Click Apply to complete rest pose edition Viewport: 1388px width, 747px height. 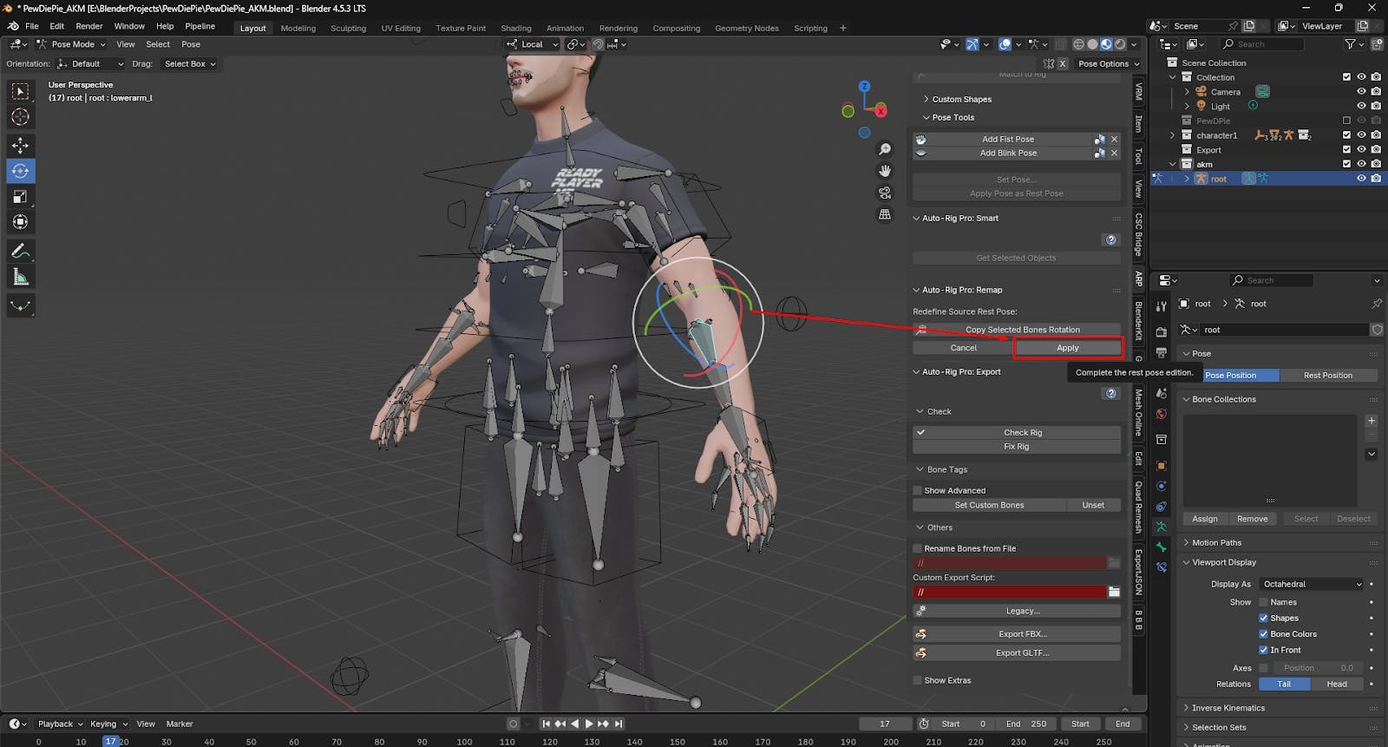[1067, 348]
